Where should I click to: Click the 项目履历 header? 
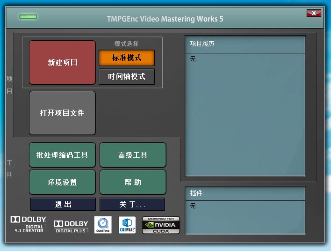pyautogui.click(x=202, y=44)
